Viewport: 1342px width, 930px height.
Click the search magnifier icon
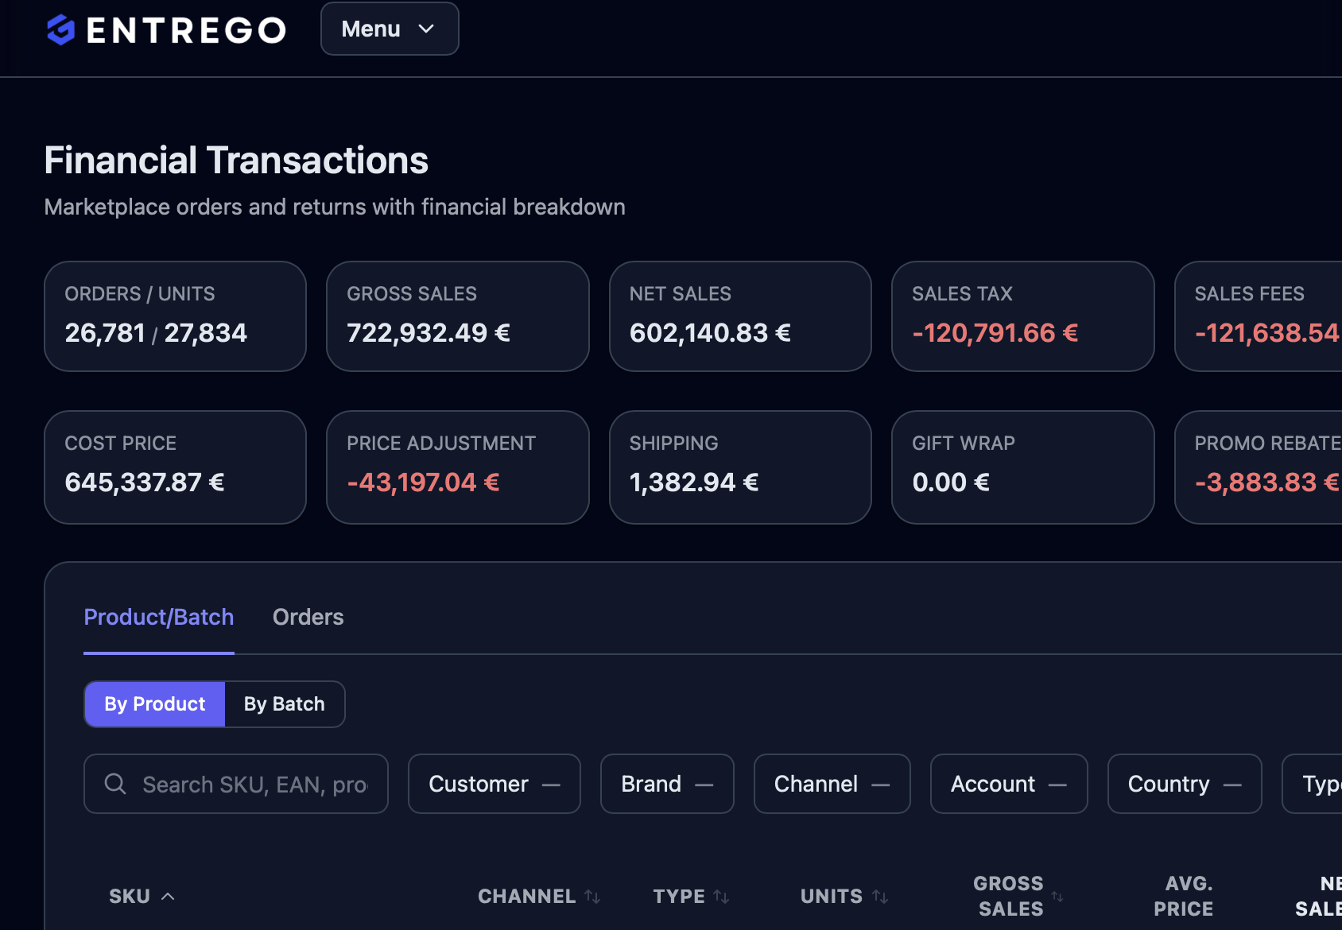[x=115, y=784]
